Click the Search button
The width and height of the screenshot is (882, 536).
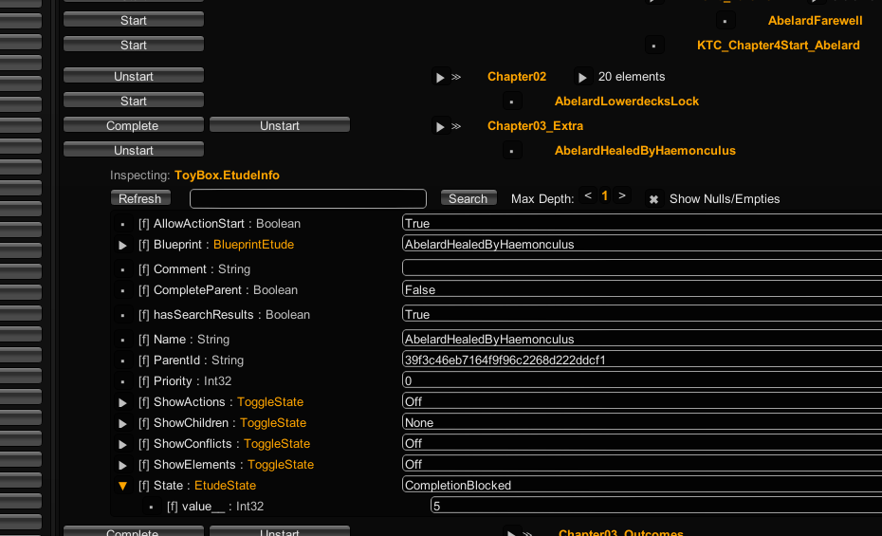coord(468,198)
